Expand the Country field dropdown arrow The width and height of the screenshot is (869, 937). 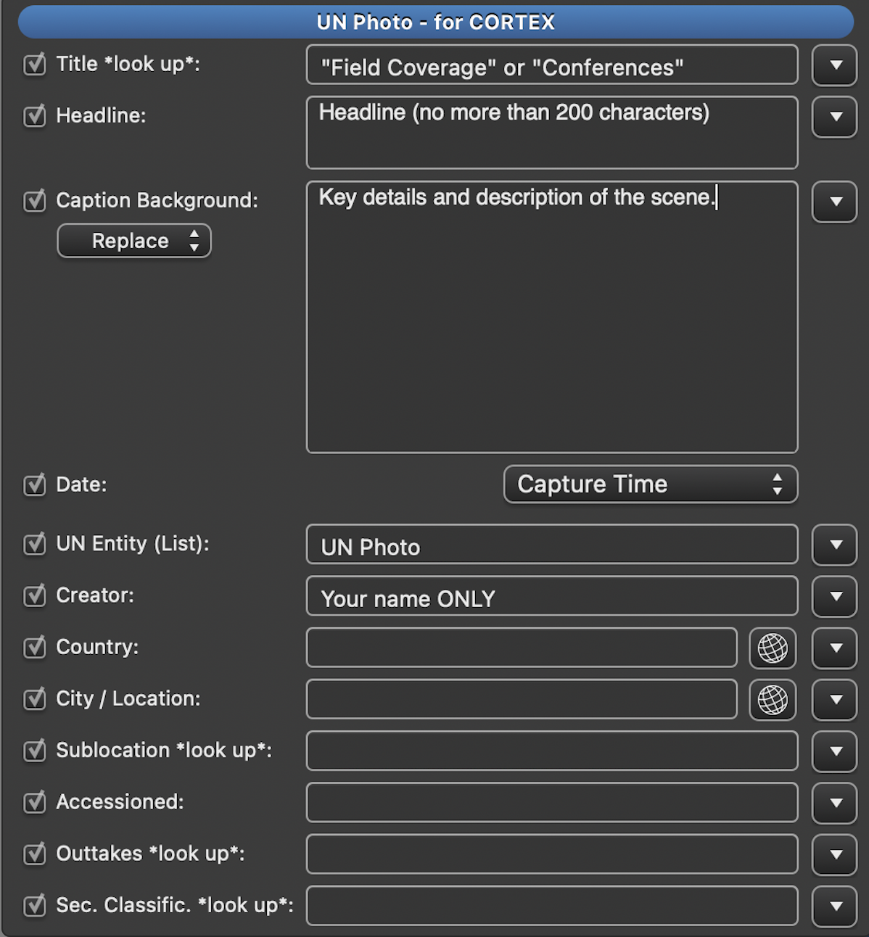click(x=835, y=648)
